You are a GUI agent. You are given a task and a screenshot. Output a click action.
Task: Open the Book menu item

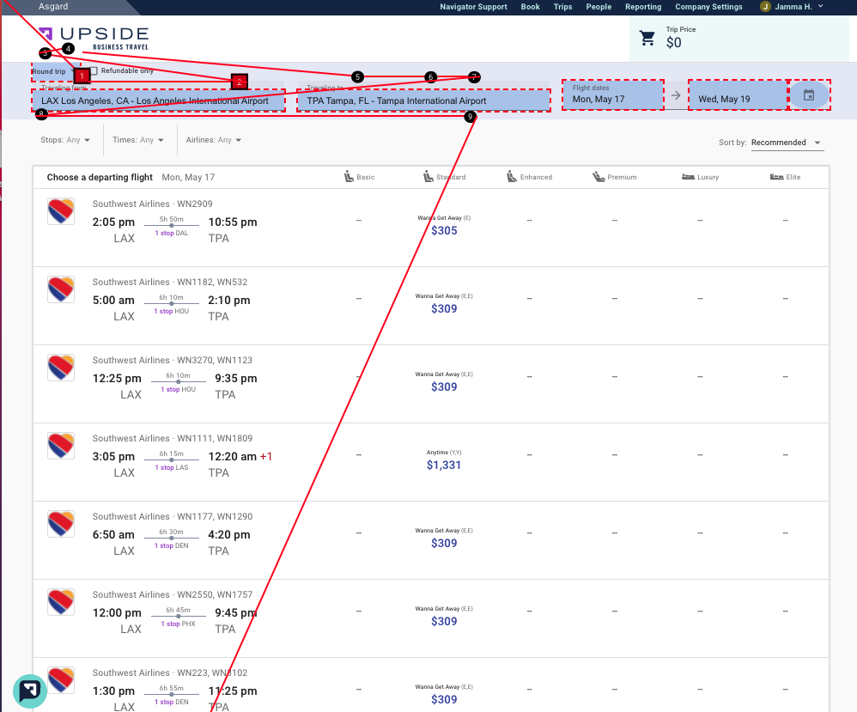point(530,7)
